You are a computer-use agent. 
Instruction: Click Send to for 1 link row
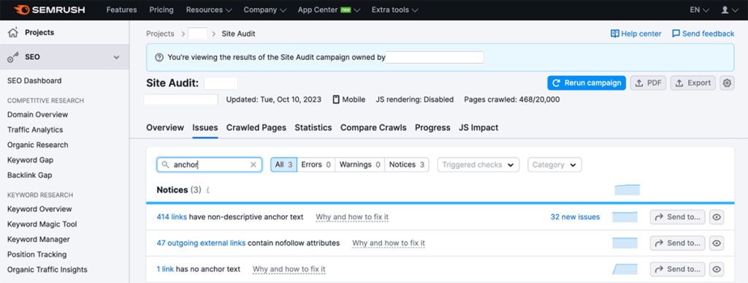coord(677,269)
